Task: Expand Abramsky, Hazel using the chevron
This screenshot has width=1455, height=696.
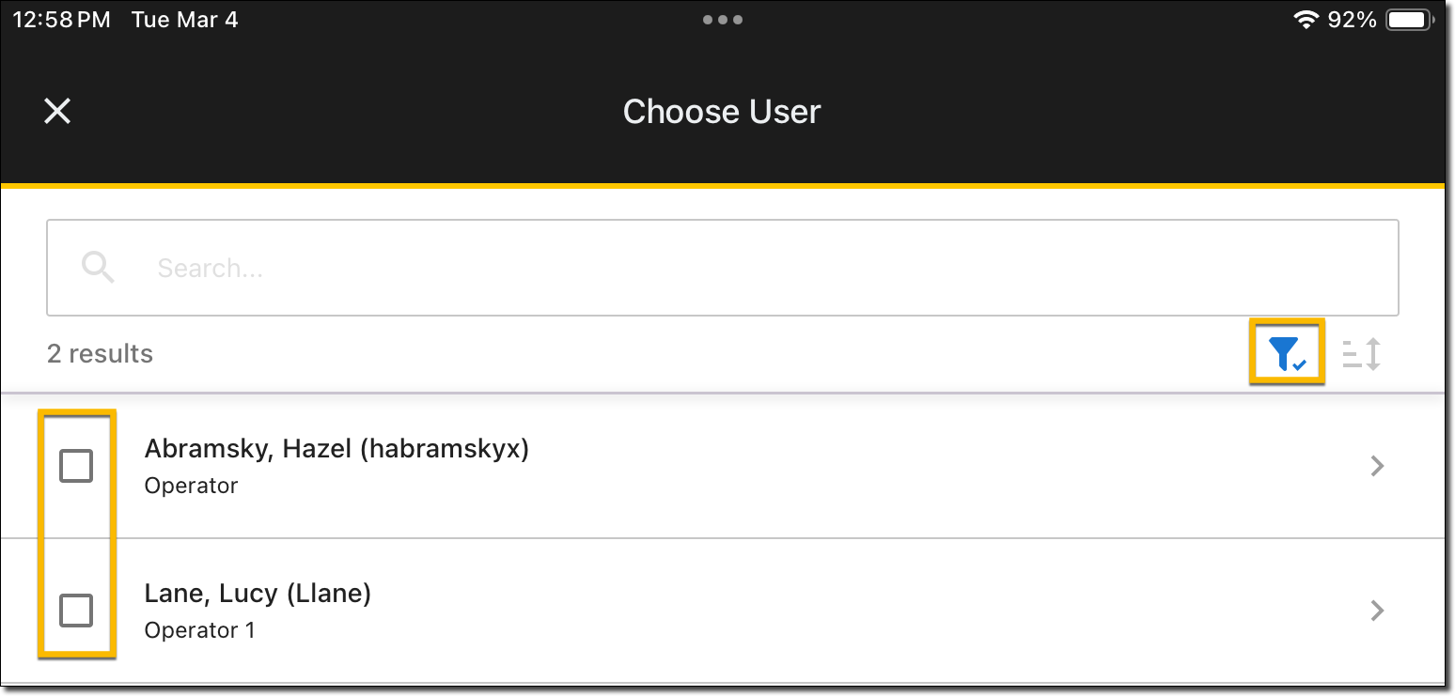Action: coord(1377,466)
